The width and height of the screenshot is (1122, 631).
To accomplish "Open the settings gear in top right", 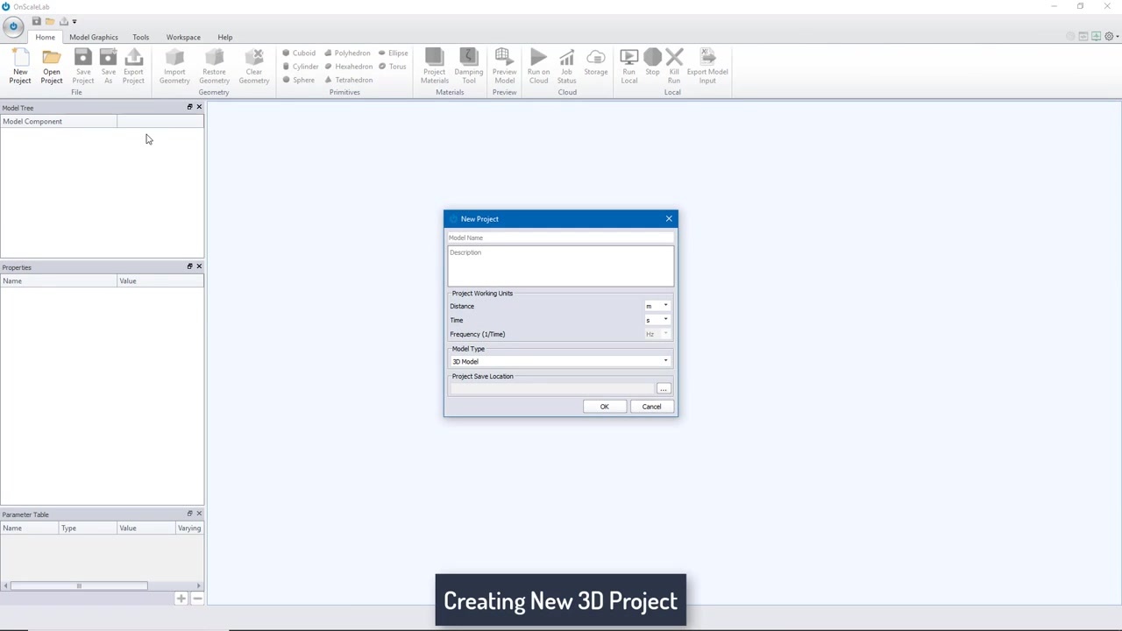I will pos(1109,37).
